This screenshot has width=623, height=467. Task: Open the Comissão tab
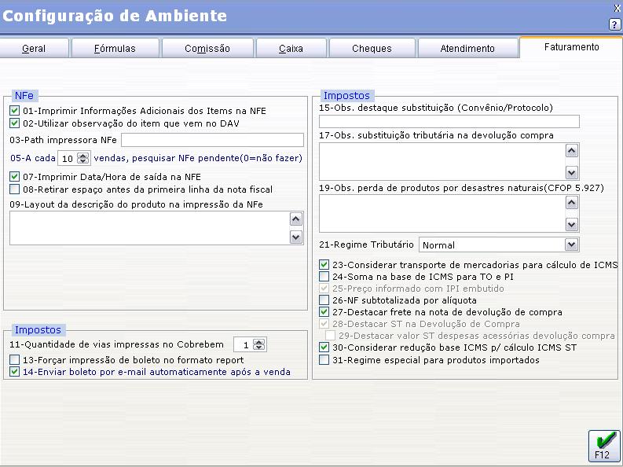[207, 49]
